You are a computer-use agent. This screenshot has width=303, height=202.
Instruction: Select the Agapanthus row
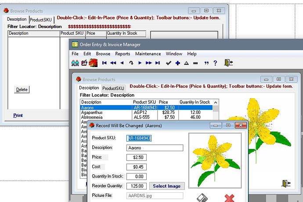click(x=146, y=112)
